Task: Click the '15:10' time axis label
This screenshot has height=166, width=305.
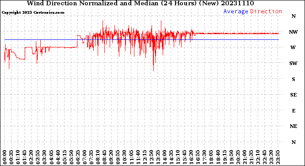Action: pos(178,157)
